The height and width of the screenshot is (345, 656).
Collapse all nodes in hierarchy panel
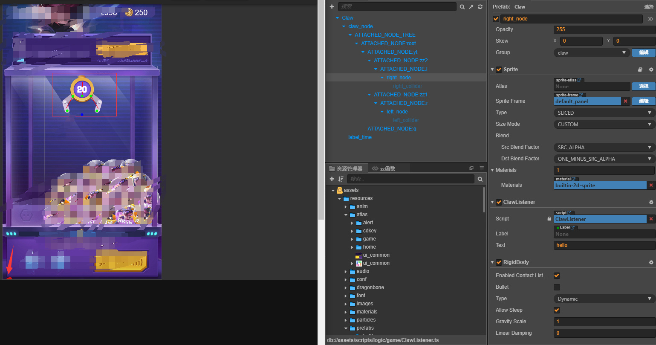471,7
